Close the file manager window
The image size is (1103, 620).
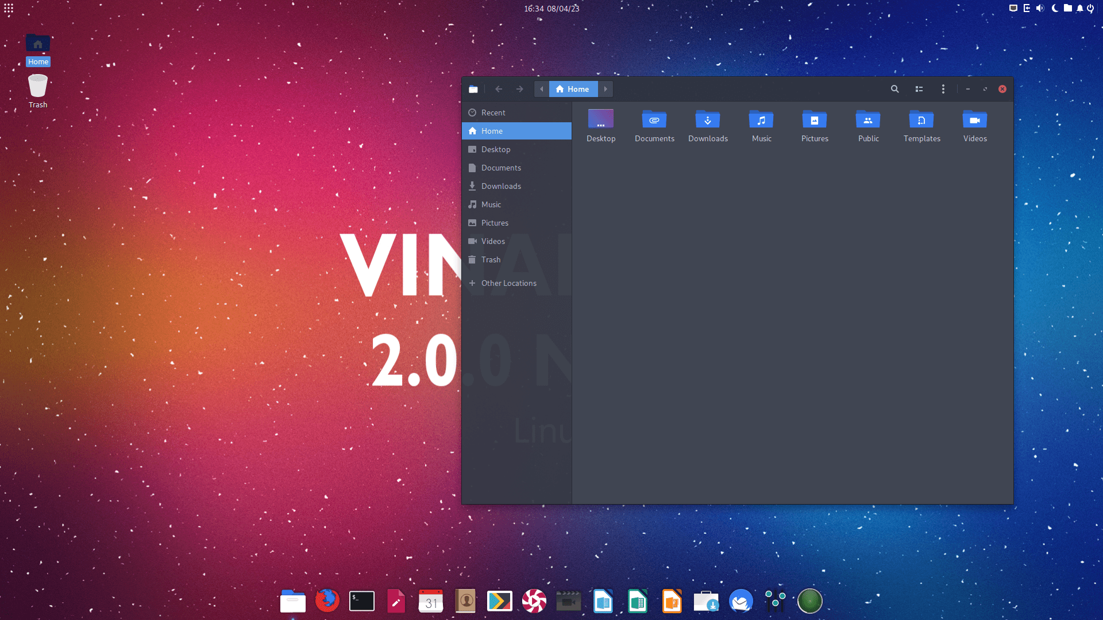(x=1002, y=89)
